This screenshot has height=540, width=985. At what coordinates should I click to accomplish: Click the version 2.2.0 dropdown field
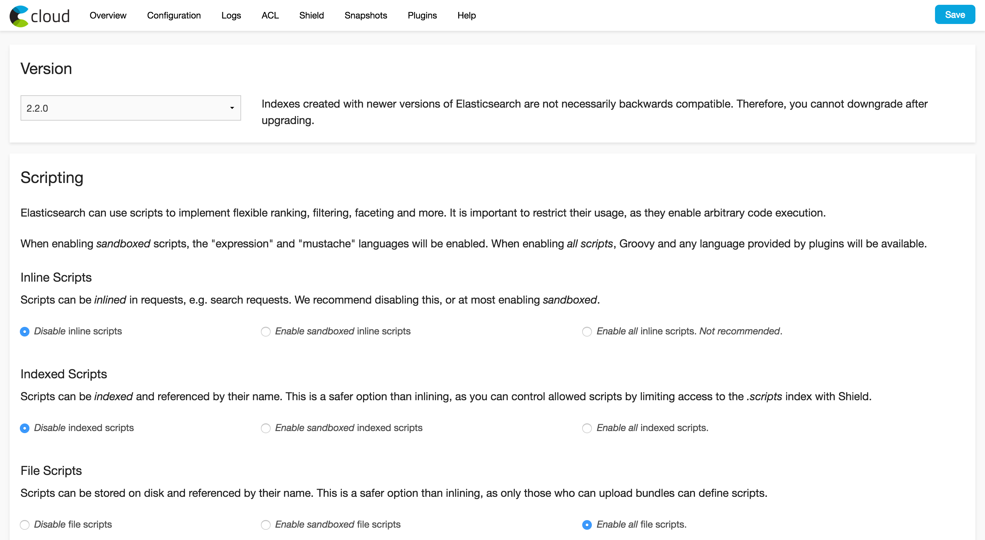pos(131,108)
